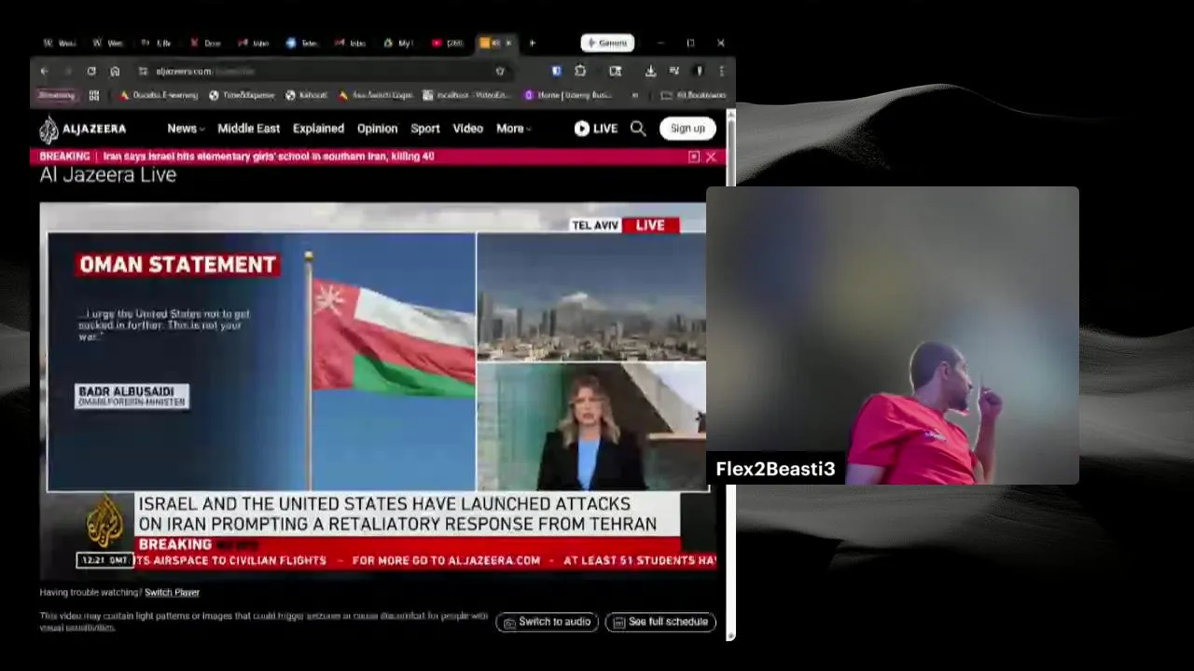Image resolution: width=1194 pixels, height=671 pixels.
Task: Expand the News dropdown menu
Action: pyautogui.click(x=186, y=129)
